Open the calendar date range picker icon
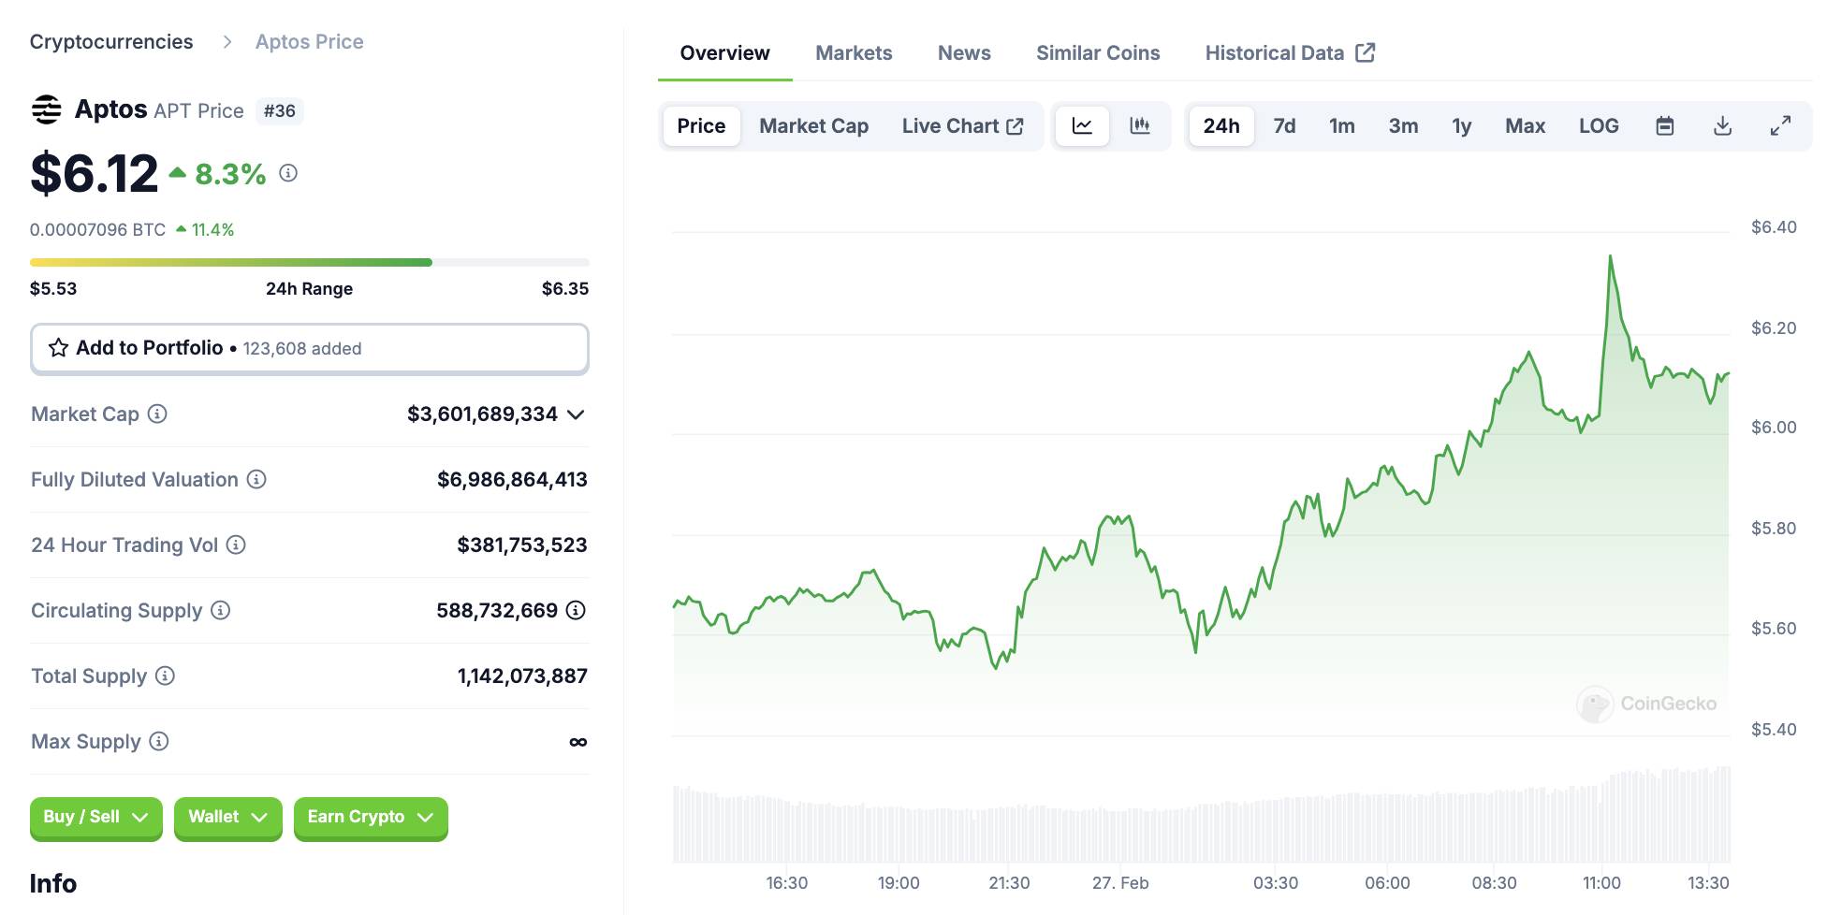 point(1664,125)
